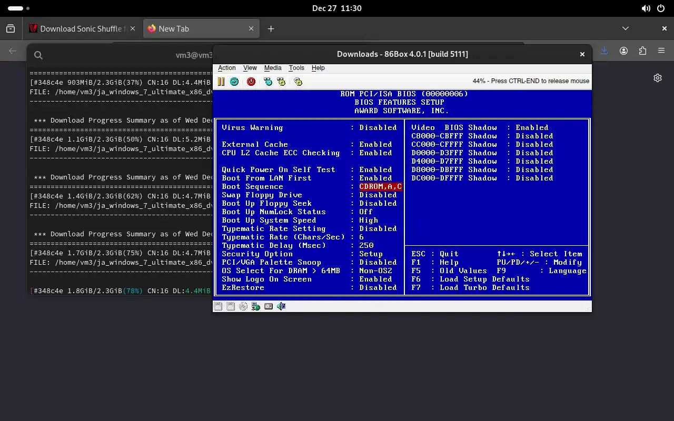Open the Tools menu in 86Box
The image size is (674, 421).
coord(296,68)
